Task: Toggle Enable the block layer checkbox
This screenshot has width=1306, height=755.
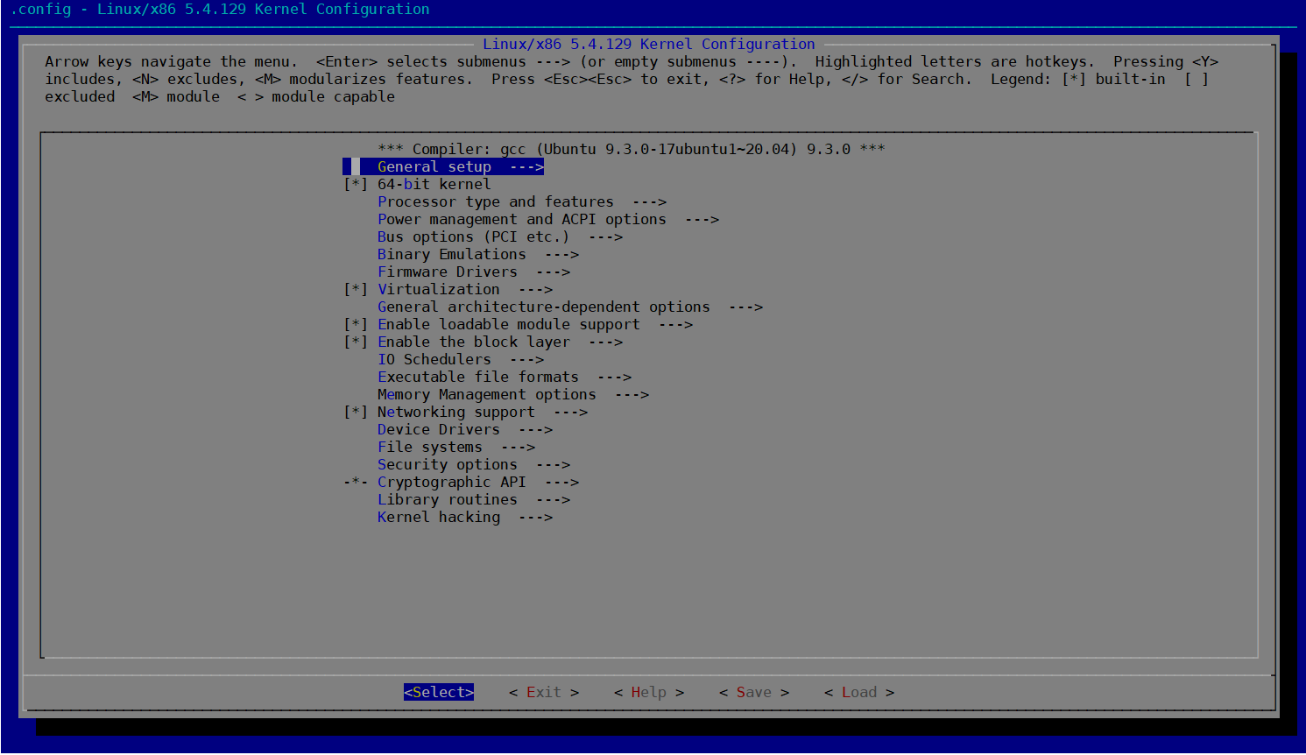Action: tap(356, 342)
